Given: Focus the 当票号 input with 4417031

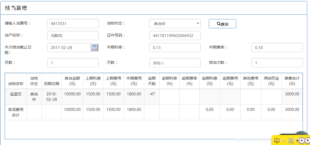Looking at the screenshot, I should pyautogui.click(x=73, y=24).
